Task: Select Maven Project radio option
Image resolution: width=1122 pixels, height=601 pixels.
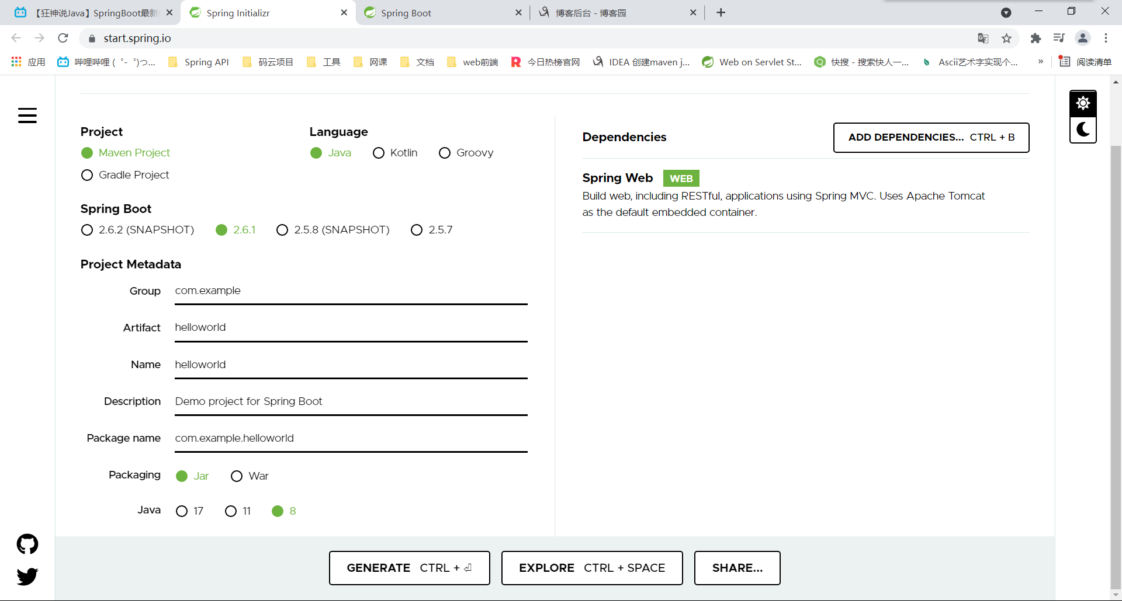Action: [x=126, y=153]
